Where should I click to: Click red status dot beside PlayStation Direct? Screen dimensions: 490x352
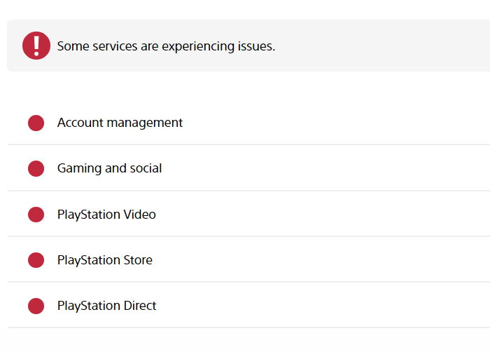coord(36,306)
